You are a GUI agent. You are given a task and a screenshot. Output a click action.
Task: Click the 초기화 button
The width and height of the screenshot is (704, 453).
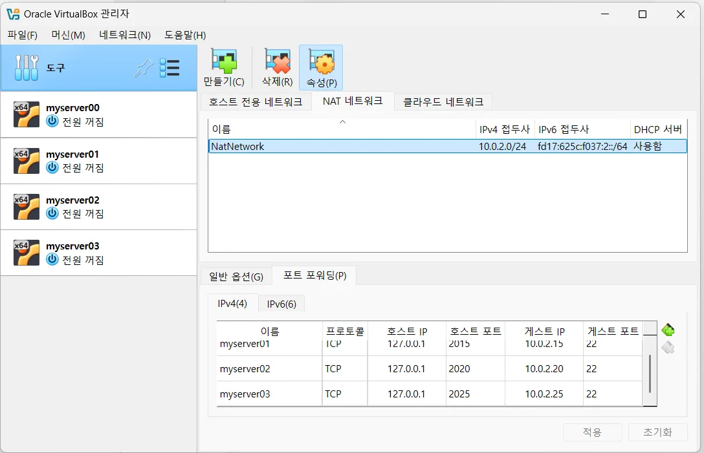point(658,432)
